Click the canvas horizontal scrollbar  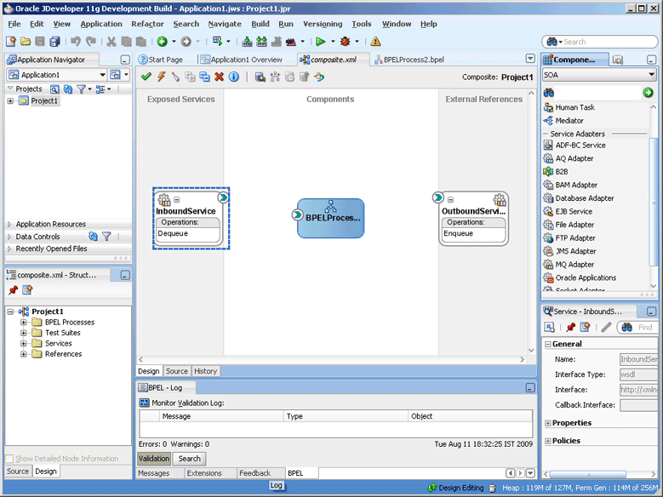(x=332, y=359)
